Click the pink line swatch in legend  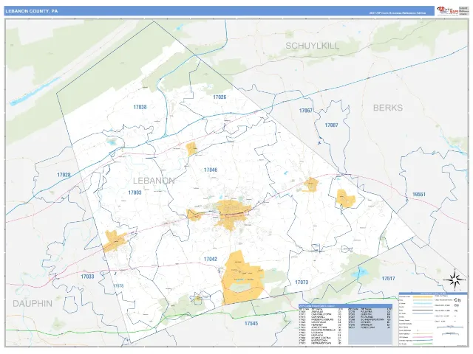(423, 337)
